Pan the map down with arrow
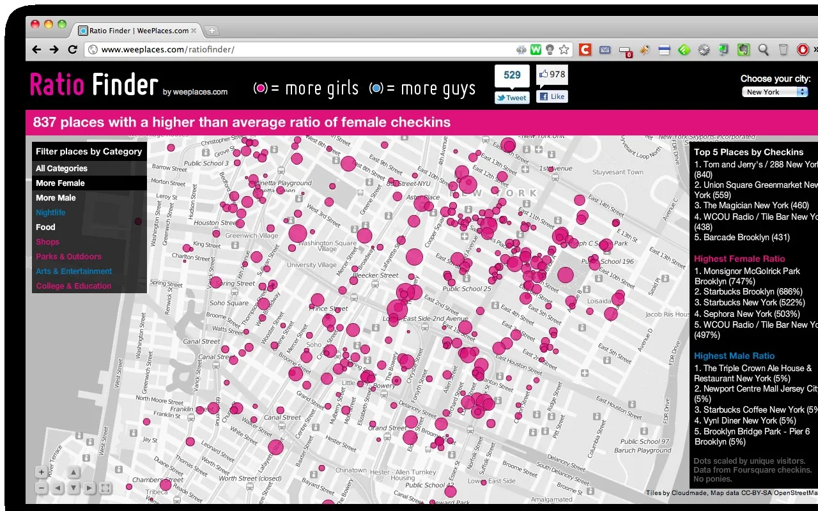 click(73, 488)
